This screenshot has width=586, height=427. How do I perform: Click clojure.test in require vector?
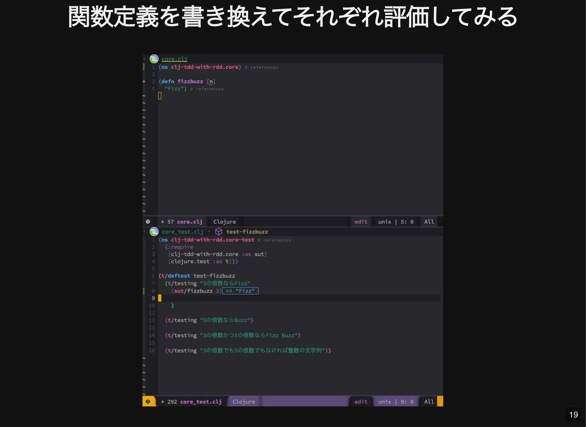pos(190,262)
